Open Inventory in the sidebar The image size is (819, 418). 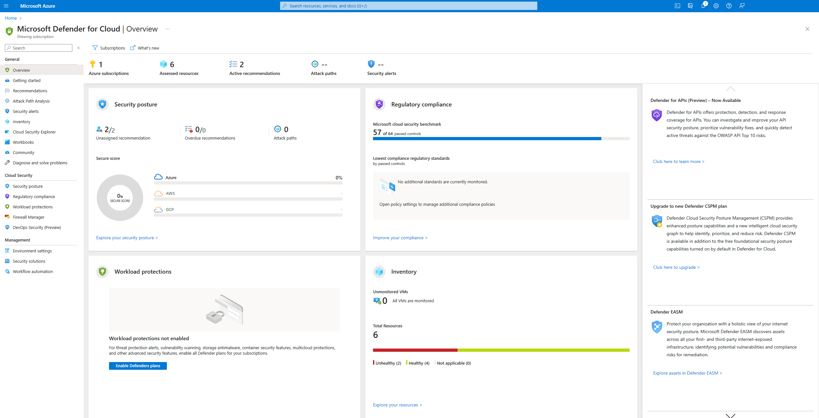coord(22,122)
